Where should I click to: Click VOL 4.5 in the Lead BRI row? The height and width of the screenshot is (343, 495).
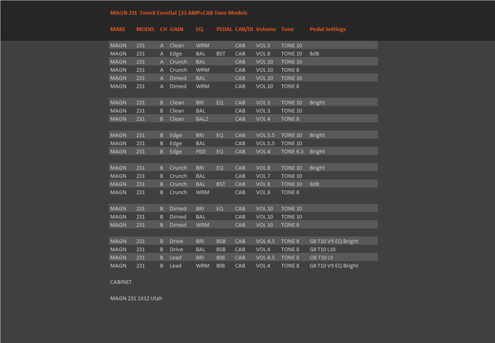click(265, 257)
